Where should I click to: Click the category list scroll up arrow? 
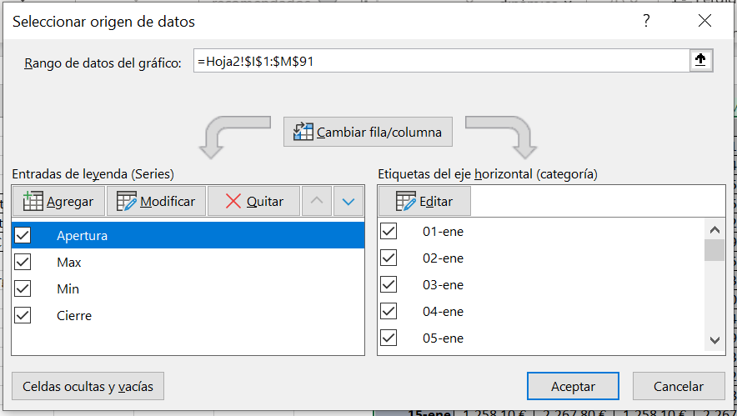point(714,230)
